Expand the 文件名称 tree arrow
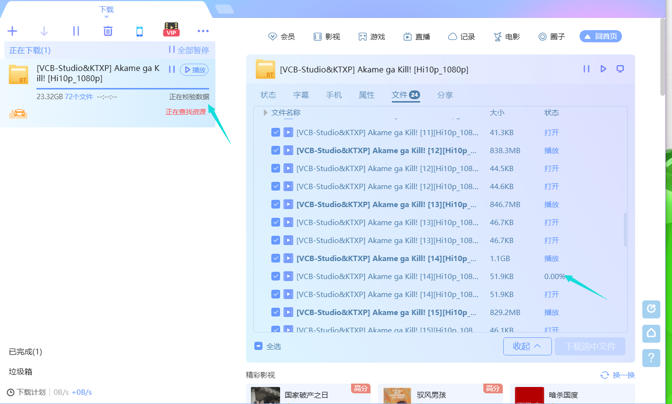 [x=265, y=112]
